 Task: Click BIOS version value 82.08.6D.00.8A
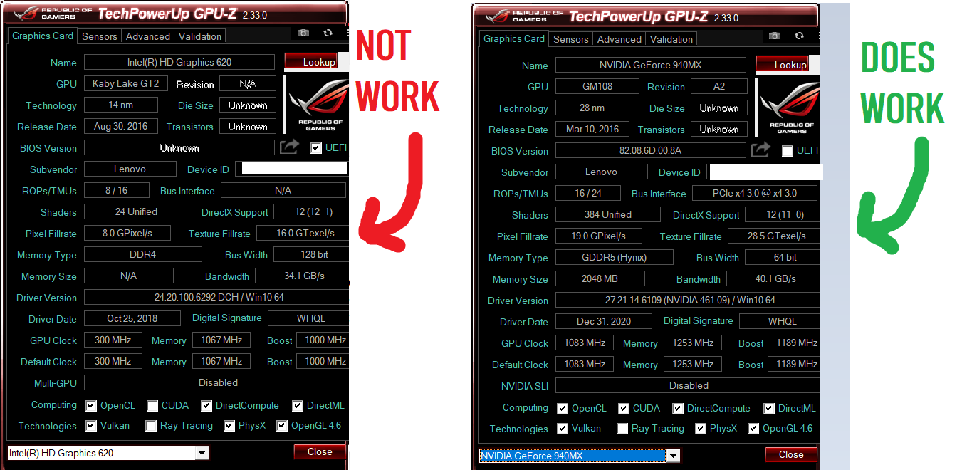coord(651,150)
